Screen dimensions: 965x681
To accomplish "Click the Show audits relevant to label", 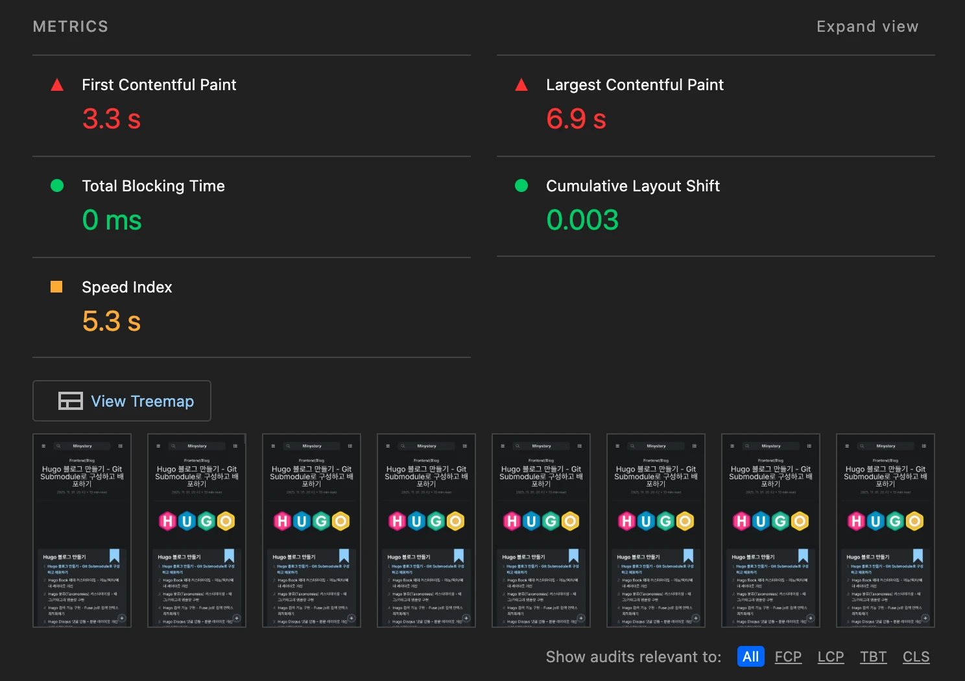I will (634, 656).
